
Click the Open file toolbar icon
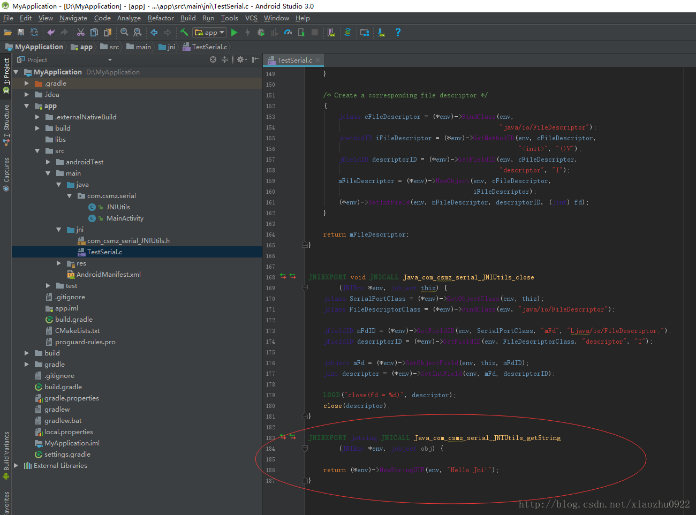pos(7,33)
